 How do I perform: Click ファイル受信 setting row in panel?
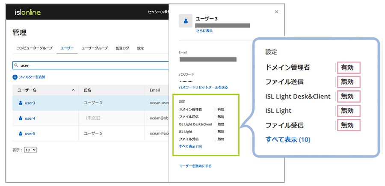[201, 139]
